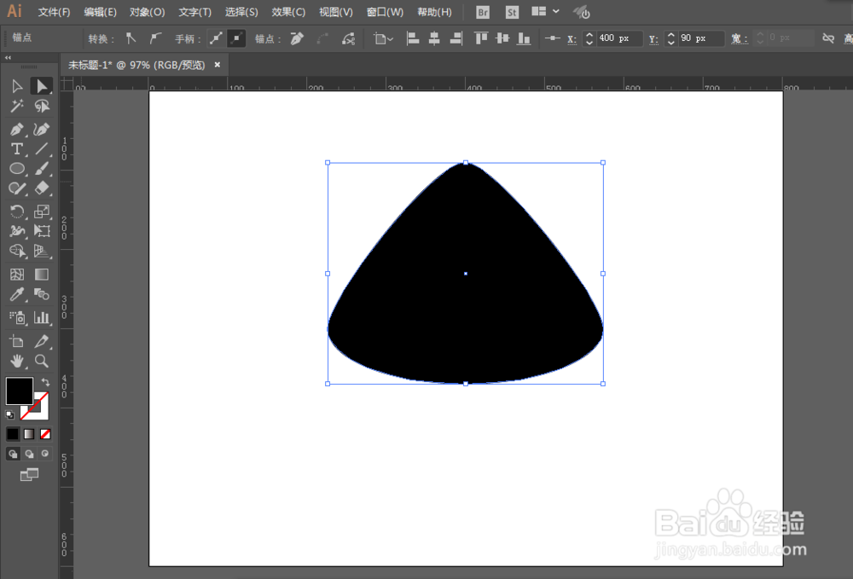Select the Warp tool
853x579 pixels.
tap(17, 231)
